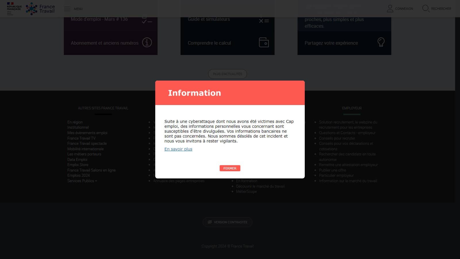Open 'Institutionnel' footer link
The height and width of the screenshot is (259, 460).
[x=78, y=127]
